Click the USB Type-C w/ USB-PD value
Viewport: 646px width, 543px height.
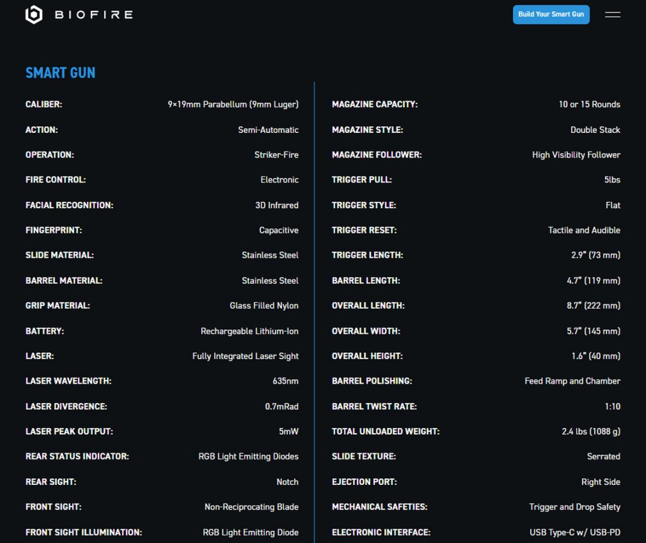[575, 532]
